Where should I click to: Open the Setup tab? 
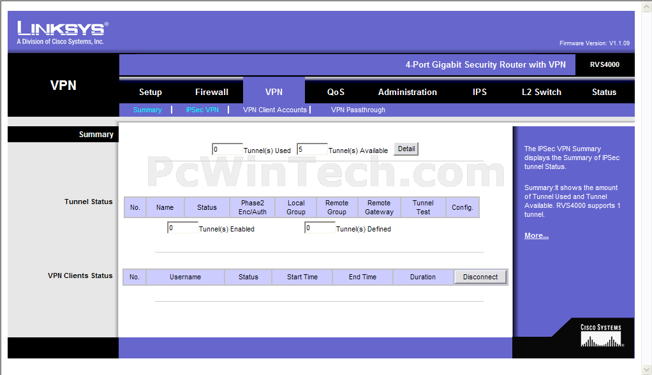tap(150, 92)
